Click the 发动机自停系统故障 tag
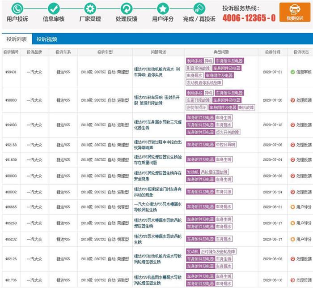313x288 pixels. (x=204, y=82)
